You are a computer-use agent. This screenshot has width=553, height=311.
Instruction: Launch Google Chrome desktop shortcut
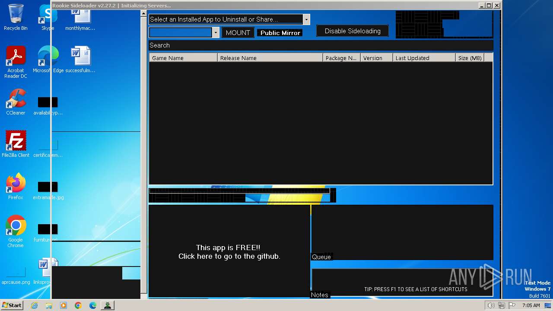[16, 232]
